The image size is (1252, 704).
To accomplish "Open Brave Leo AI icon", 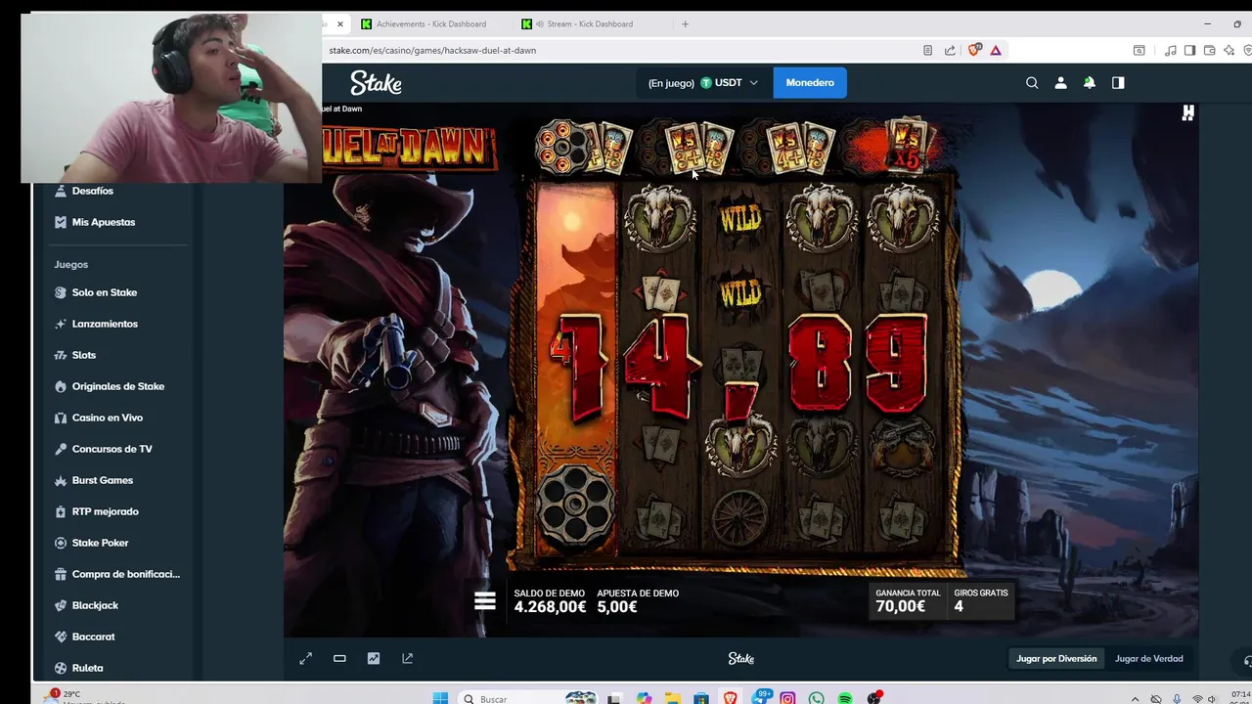I will coord(1228,50).
